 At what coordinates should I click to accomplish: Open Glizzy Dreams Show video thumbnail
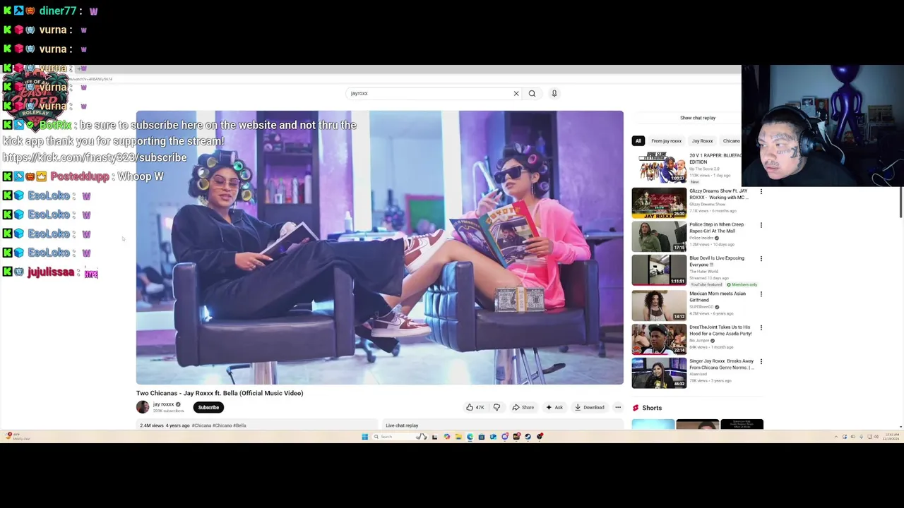click(x=659, y=203)
